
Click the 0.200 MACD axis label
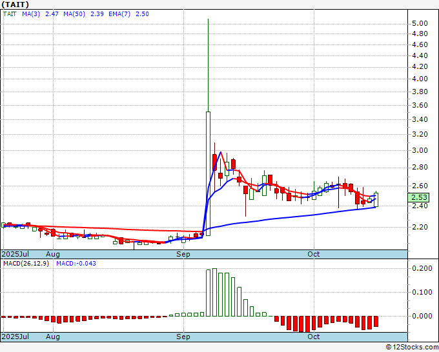(x=422, y=268)
